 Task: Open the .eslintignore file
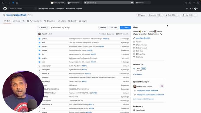(x=46, y=70)
